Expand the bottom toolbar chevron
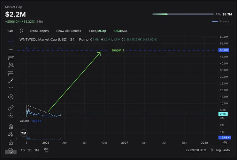This screenshot has width=237, height=160. tap(11, 152)
